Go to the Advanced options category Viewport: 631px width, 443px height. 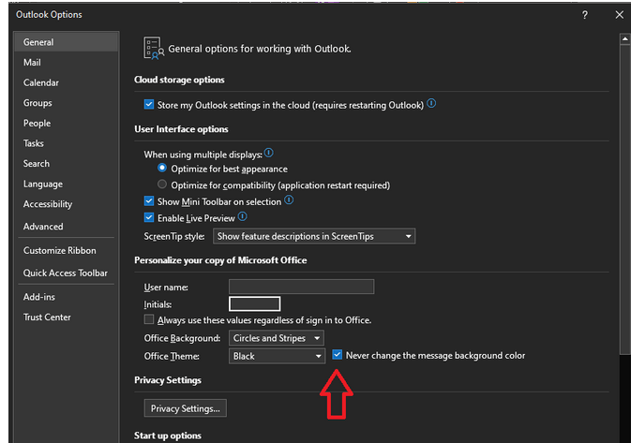coord(67,227)
